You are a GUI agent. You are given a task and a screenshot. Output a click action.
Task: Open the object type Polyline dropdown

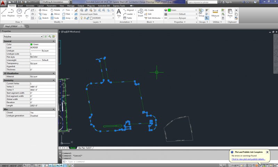[x=23, y=37]
